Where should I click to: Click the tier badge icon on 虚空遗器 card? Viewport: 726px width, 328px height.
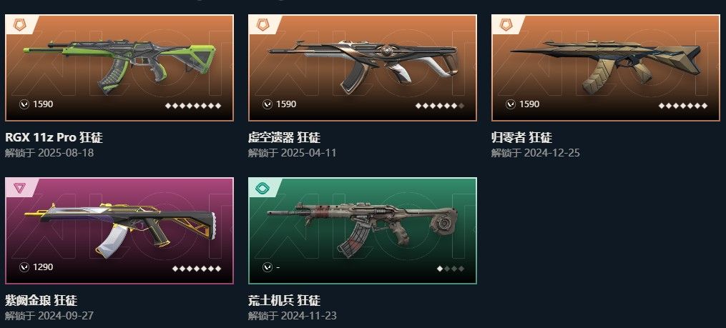263,24
